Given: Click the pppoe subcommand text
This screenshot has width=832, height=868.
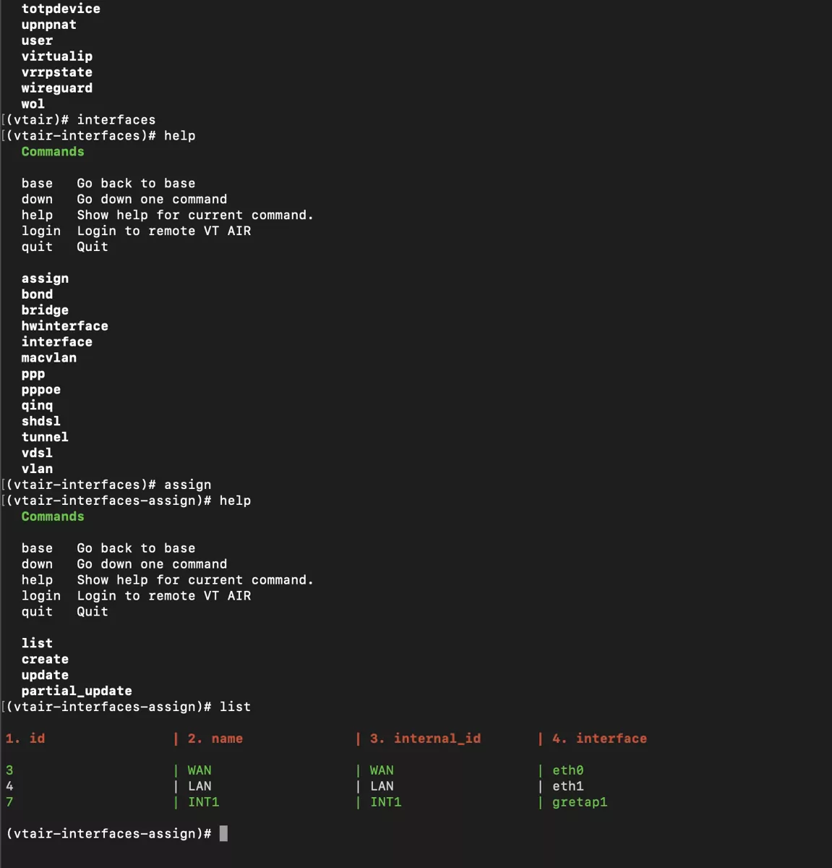Looking at the screenshot, I should pyautogui.click(x=41, y=389).
